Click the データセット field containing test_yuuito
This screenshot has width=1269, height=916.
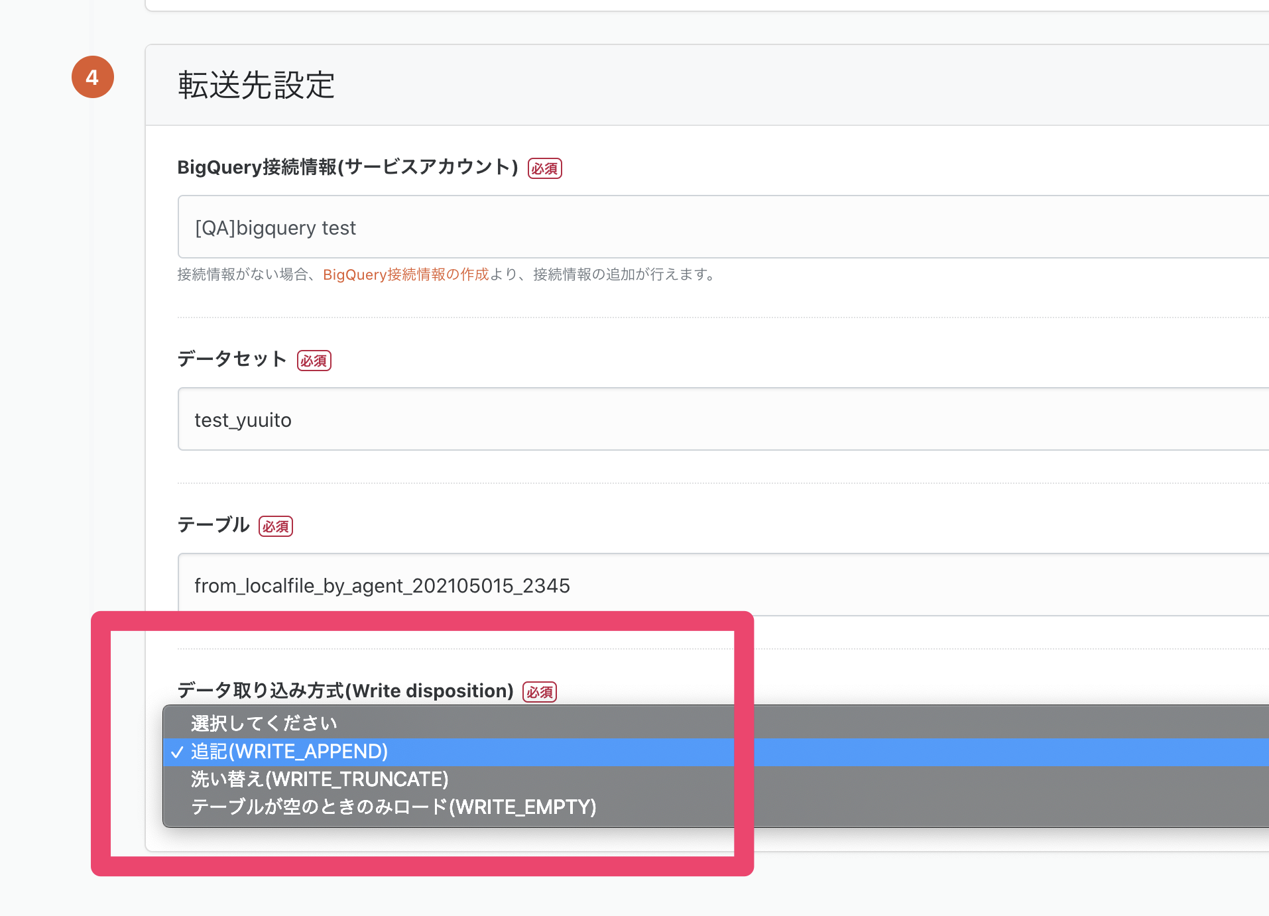click(723, 419)
